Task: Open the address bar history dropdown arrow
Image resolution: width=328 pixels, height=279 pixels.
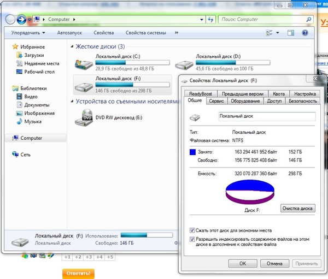Action: (x=202, y=20)
